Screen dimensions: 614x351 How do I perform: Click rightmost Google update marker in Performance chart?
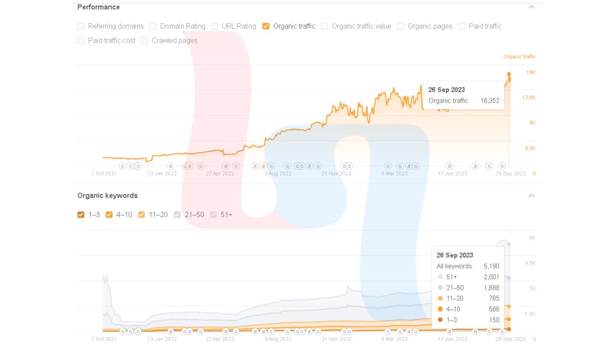coord(502,166)
